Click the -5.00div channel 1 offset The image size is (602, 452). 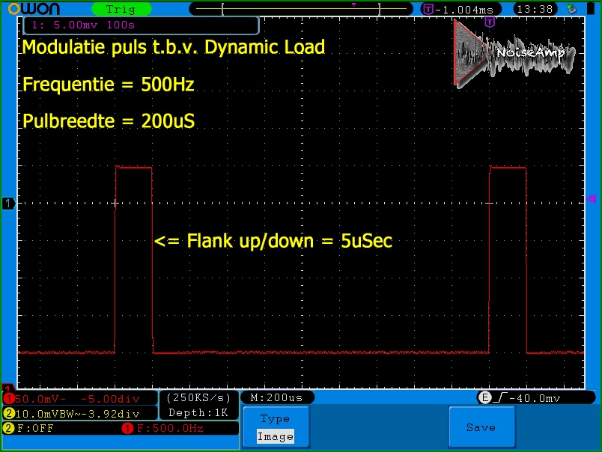(110, 399)
